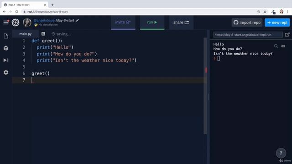This screenshot has height=164, width=292.
Task: Open the Packages cube icon
Action: [x=6, y=48]
